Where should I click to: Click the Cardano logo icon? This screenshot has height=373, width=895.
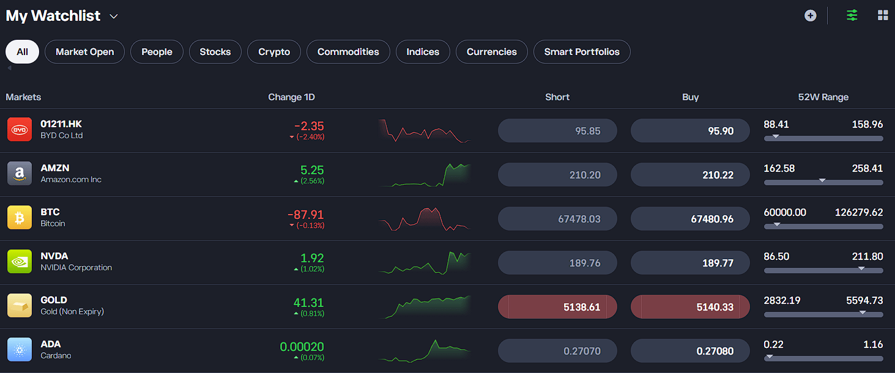pyautogui.click(x=20, y=350)
